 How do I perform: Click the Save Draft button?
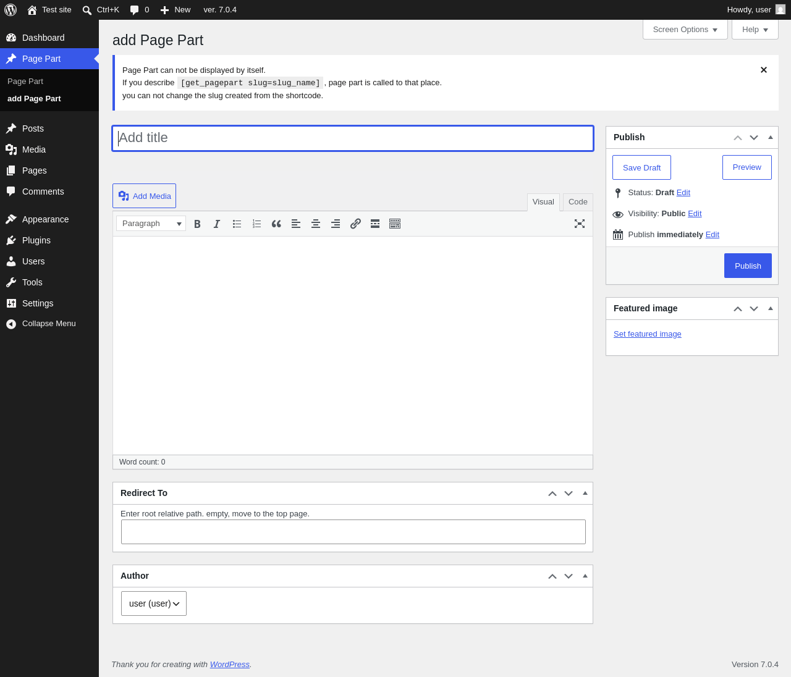[x=641, y=167]
